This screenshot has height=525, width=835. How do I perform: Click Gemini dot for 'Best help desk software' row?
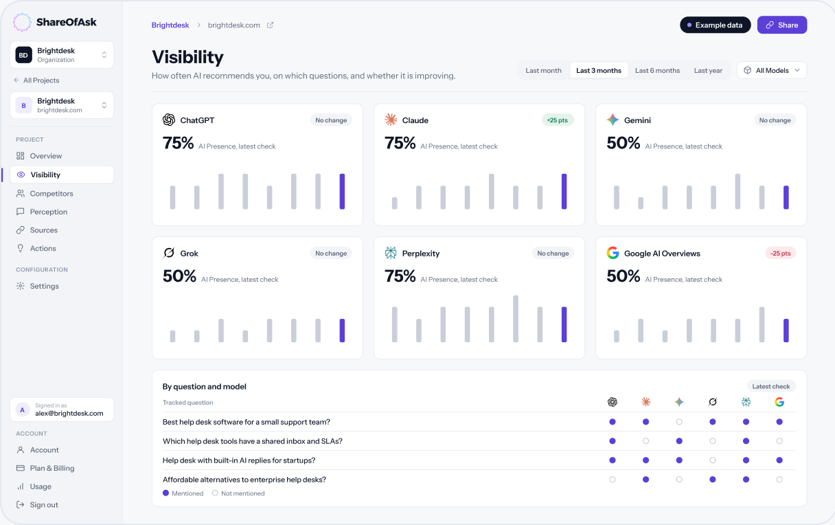click(x=679, y=422)
